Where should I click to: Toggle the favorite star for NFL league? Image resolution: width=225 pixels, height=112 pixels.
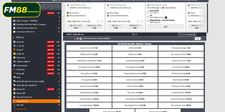point(75,39)
